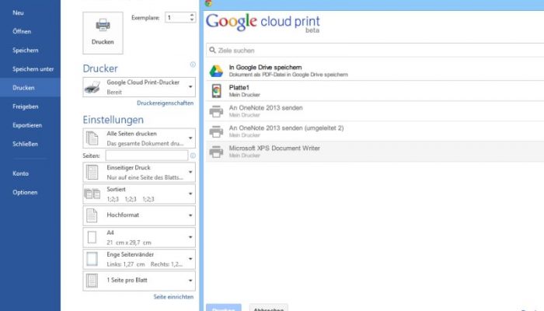This screenshot has height=311, width=544.
Task: Open Speichern unter menu entry
Action: [x=33, y=69]
